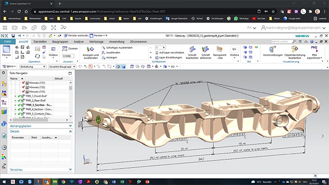Switch to the Analyse tab
This screenshot has height=185, width=329.
79,42
